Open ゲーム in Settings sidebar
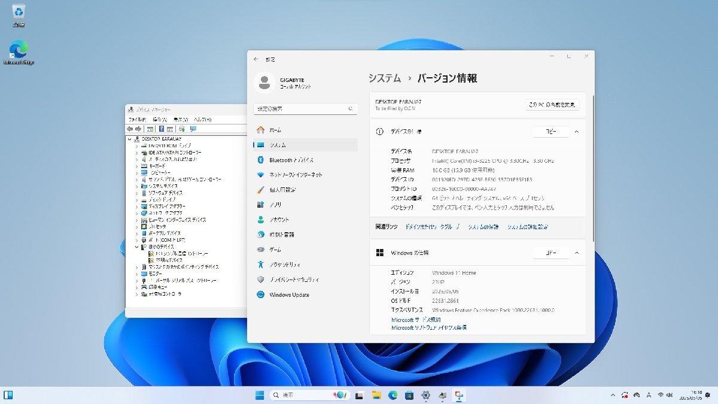Screen dimensions: 718x404 click(x=305, y=250)
